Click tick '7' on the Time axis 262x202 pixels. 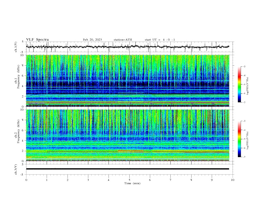click(x=171, y=180)
